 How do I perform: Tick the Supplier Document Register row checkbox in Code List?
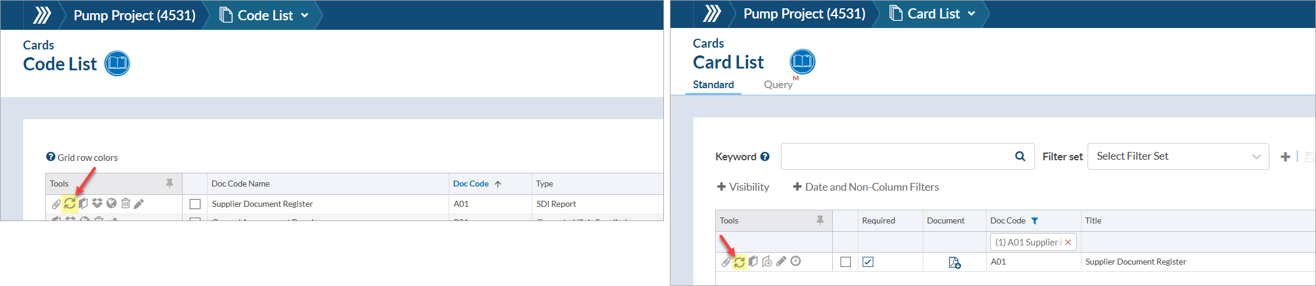pos(195,204)
